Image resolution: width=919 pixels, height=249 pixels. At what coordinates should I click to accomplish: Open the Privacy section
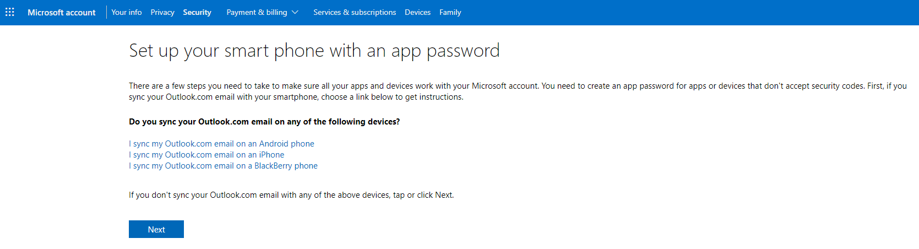pyautogui.click(x=162, y=12)
